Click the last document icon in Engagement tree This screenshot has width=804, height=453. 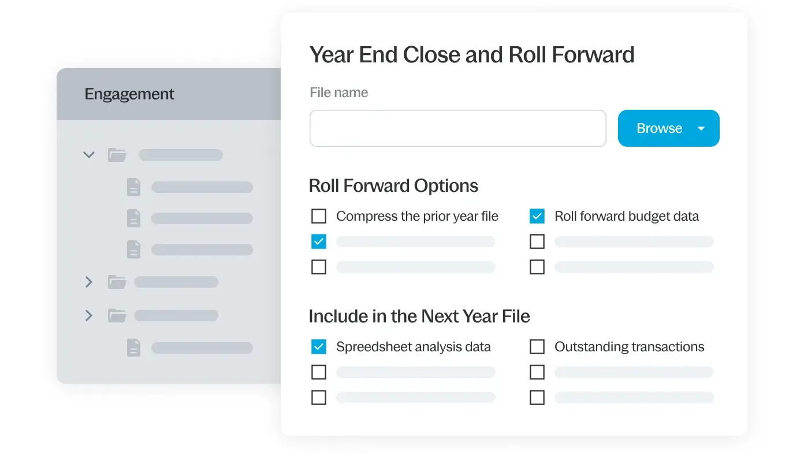point(133,348)
